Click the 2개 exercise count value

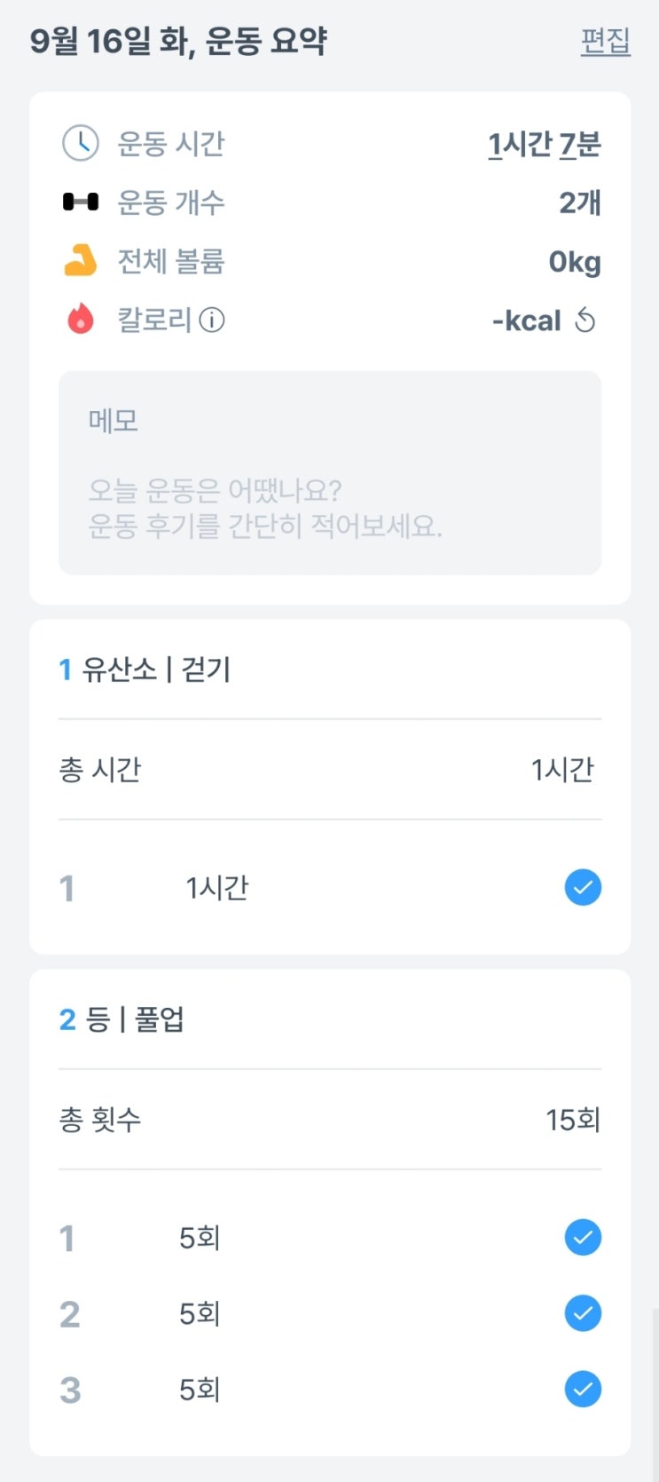(x=579, y=202)
